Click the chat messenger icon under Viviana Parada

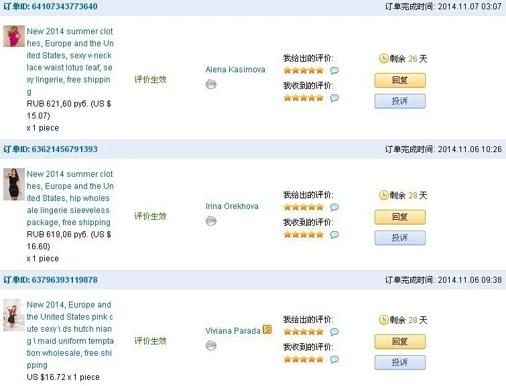click(x=211, y=346)
